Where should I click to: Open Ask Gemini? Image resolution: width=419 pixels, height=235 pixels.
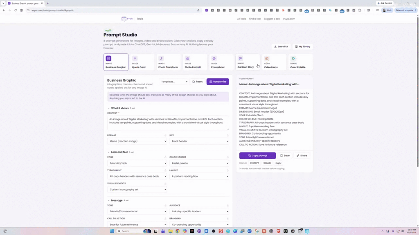(385, 3)
